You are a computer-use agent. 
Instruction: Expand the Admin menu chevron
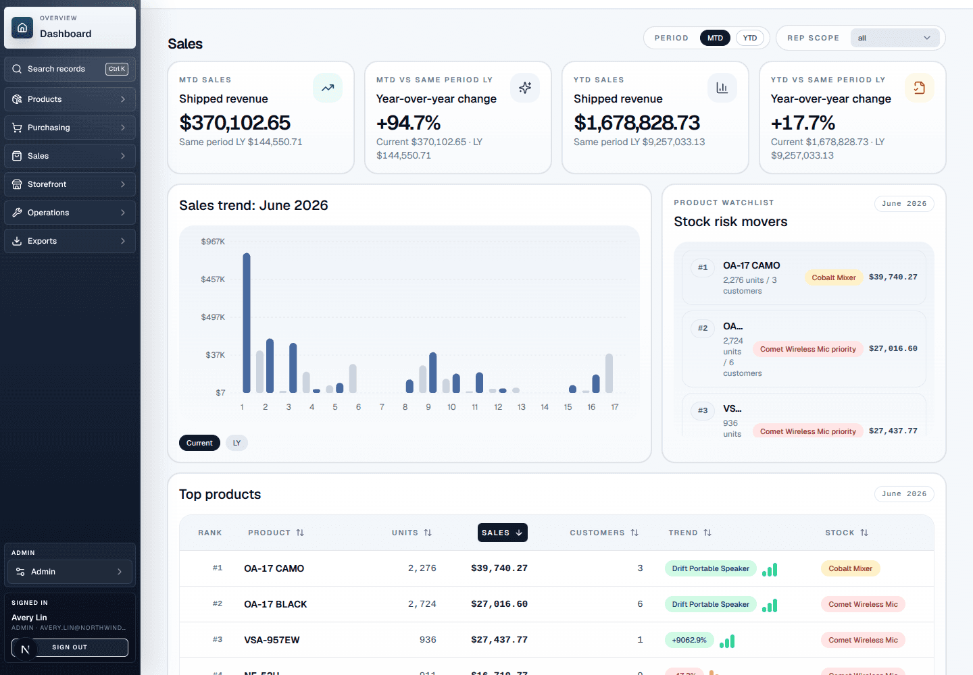tap(120, 572)
